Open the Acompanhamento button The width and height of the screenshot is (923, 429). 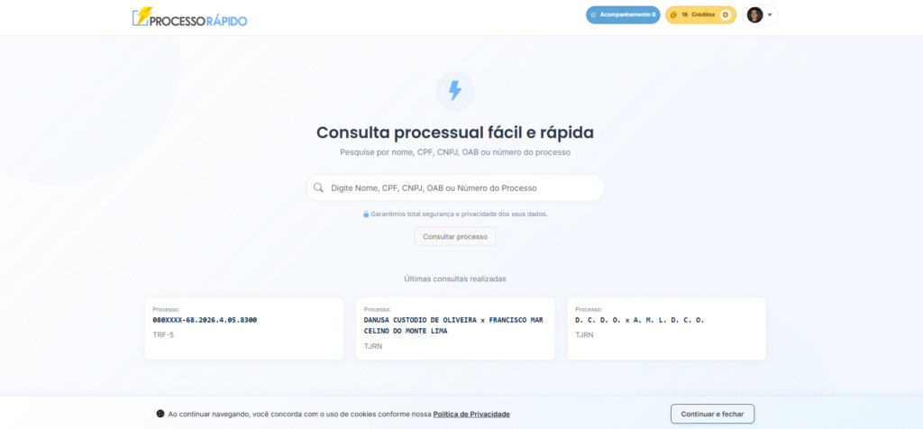point(623,15)
